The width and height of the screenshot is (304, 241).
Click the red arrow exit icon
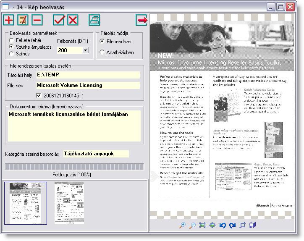click(x=142, y=20)
